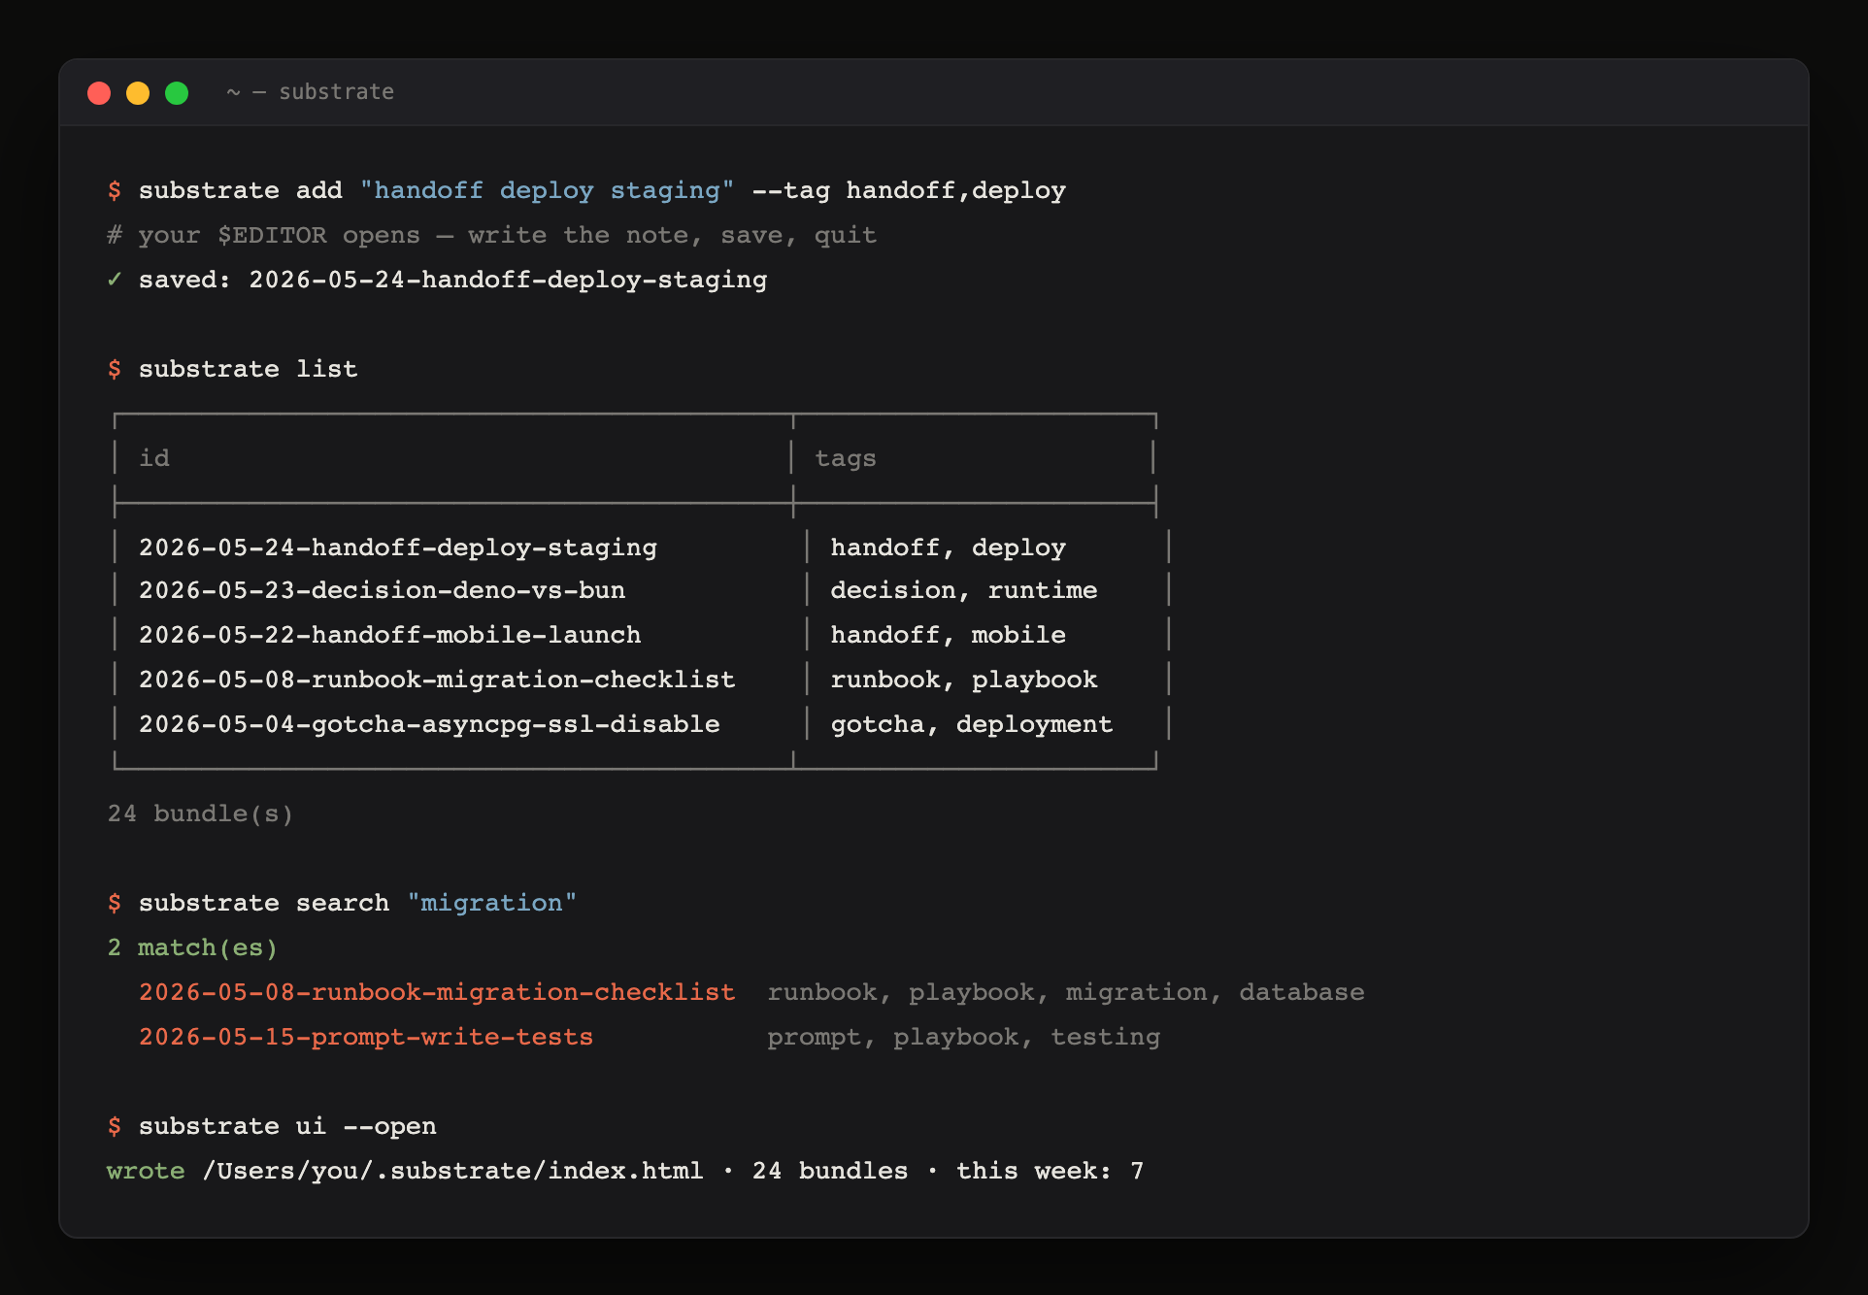Click the 'gotcha, deployment' tags cell

coord(972,724)
